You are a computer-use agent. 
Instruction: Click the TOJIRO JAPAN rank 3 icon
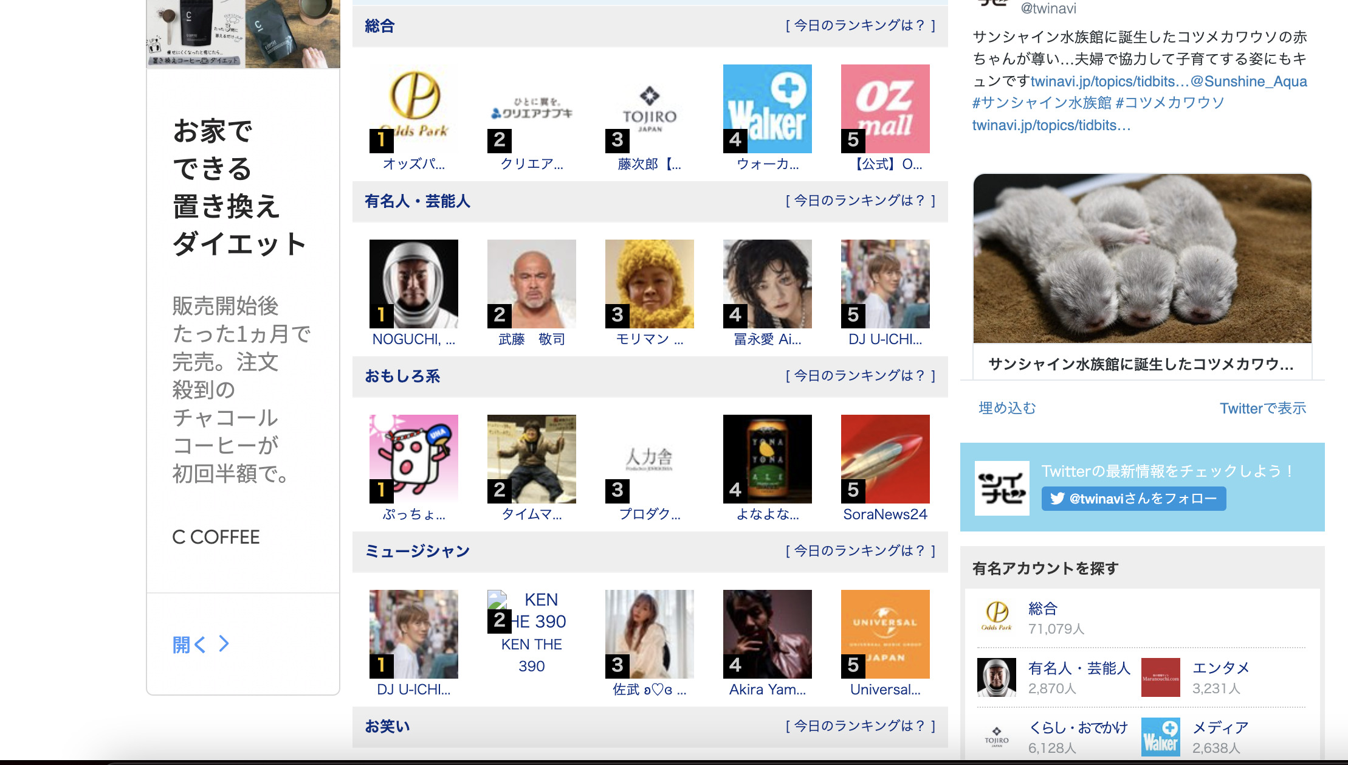coord(649,108)
